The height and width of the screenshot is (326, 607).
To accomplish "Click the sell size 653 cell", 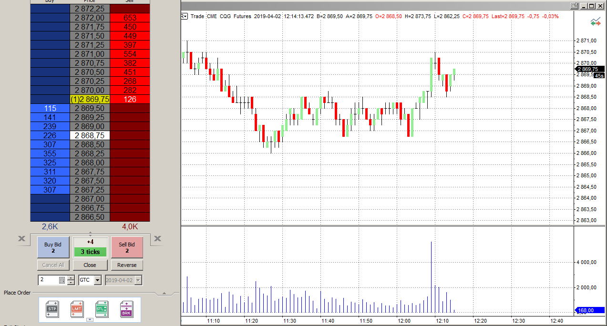I will [x=130, y=18].
